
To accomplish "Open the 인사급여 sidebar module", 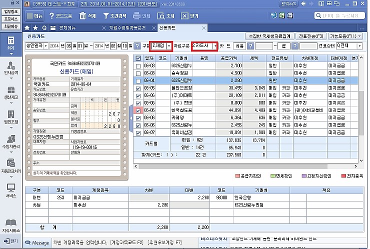I will tap(11, 68).
